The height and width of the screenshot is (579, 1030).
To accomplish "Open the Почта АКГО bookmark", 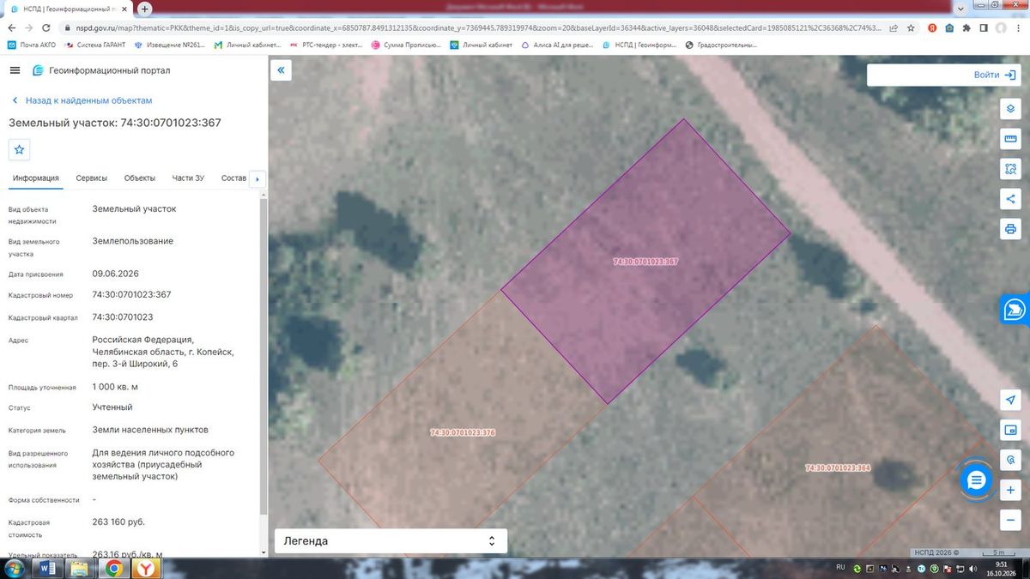I will coord(31,45).
